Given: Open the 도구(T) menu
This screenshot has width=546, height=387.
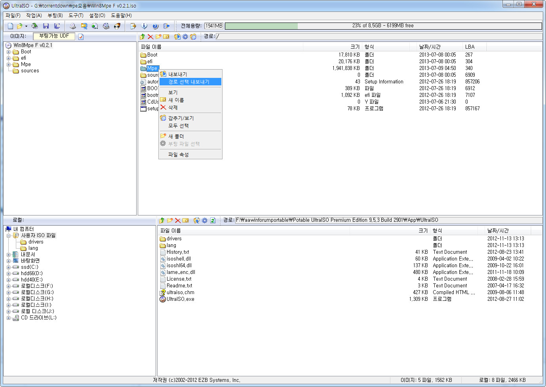Looking at the screenshot, I should 76,15.
